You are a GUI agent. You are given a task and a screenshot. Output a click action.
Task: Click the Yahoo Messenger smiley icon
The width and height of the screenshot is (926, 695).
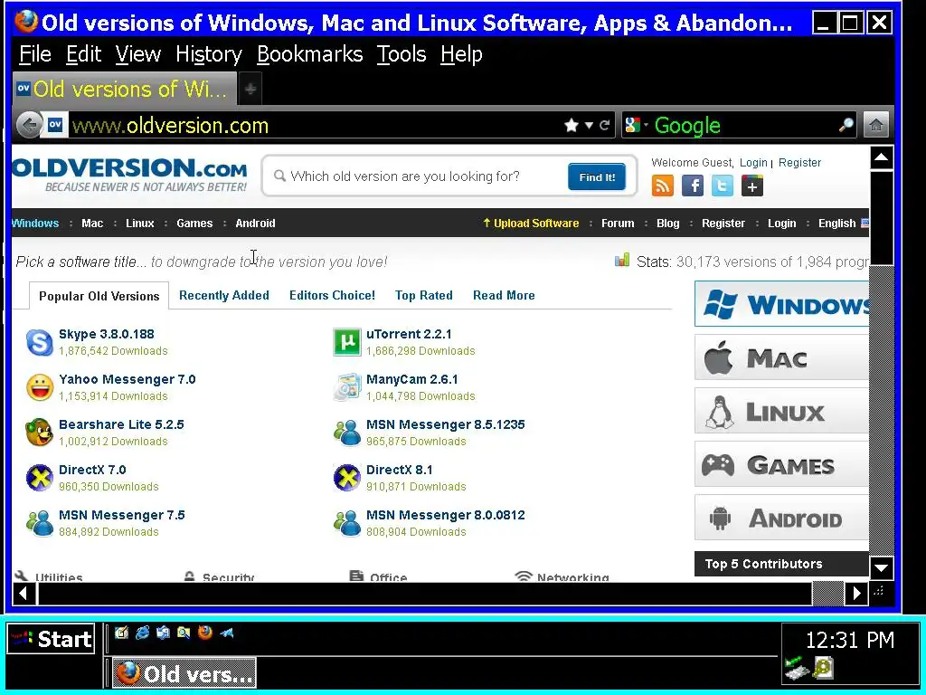tap(40, 387)
